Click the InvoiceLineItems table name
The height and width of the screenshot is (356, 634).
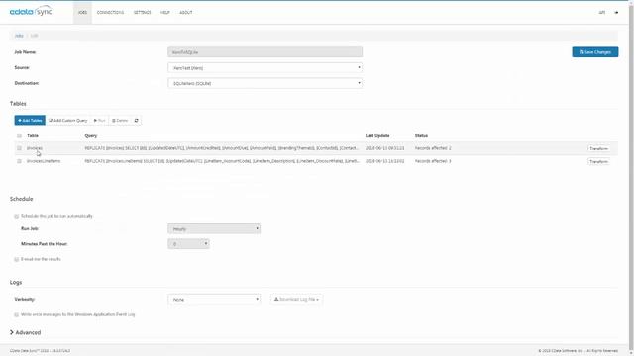44,161
